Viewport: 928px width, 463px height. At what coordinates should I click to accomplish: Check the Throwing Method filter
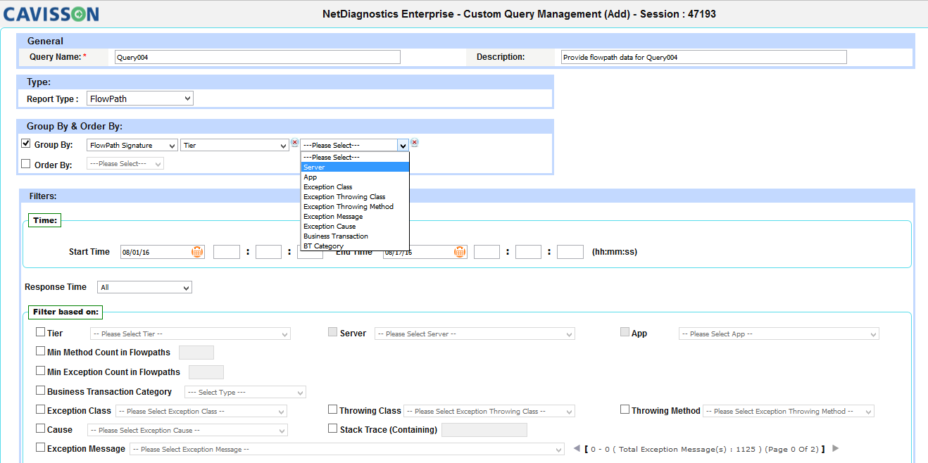click(x=625, y=410)
